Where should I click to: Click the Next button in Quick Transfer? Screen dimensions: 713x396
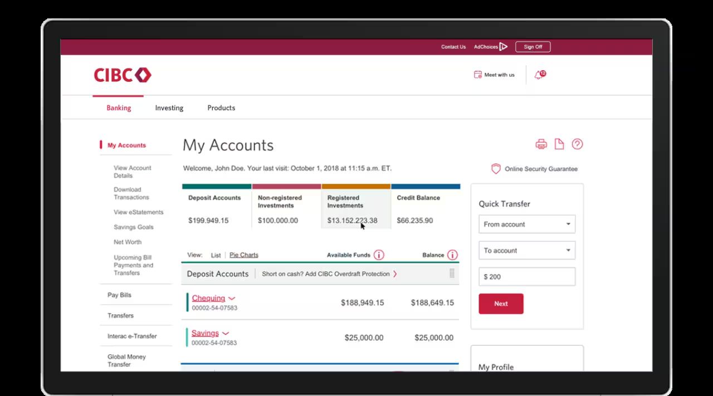pos(501,304)
